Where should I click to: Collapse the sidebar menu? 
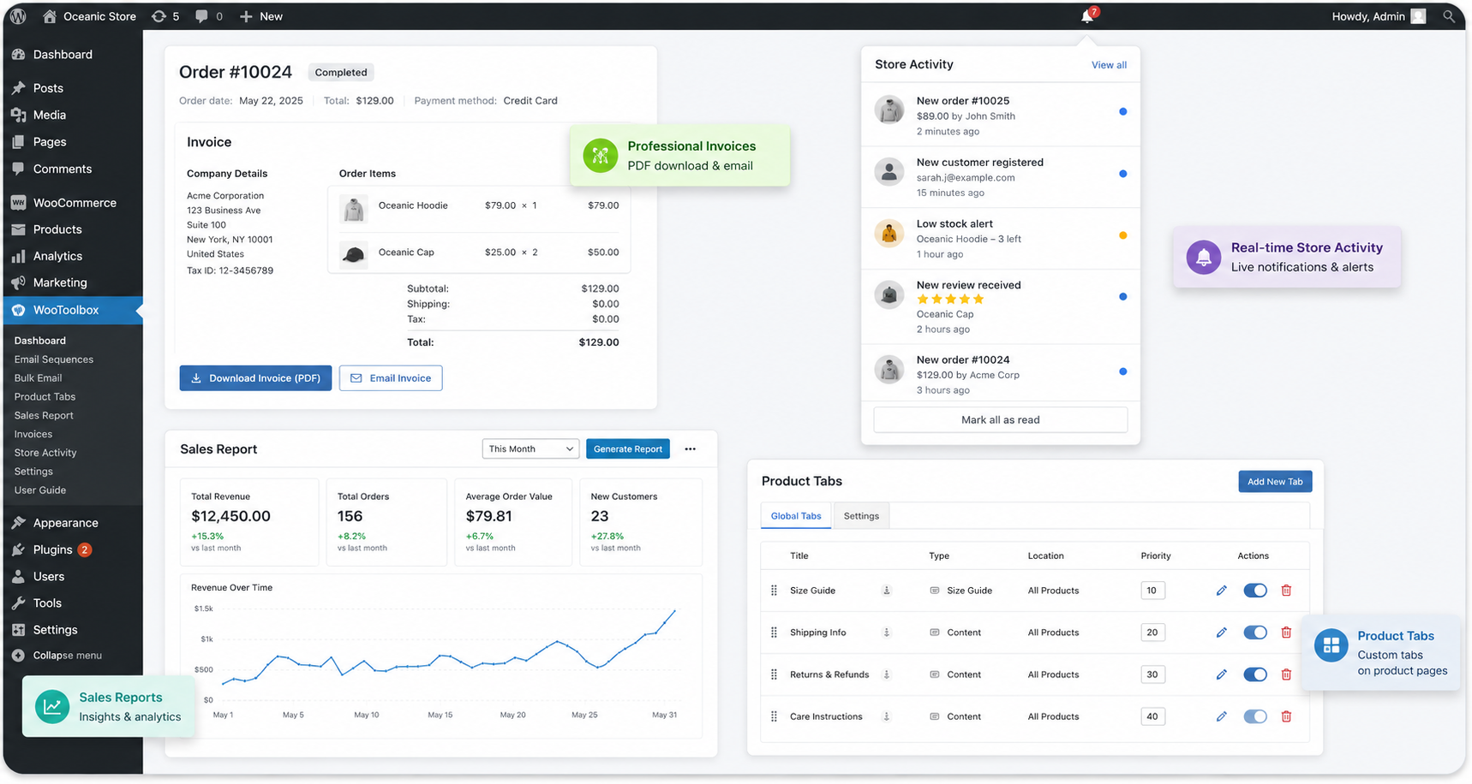point(57,656)
